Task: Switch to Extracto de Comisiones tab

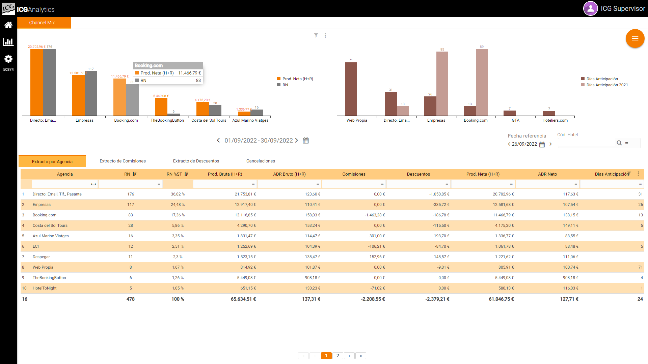Action: pyautogui.click(x=123, y=161)
